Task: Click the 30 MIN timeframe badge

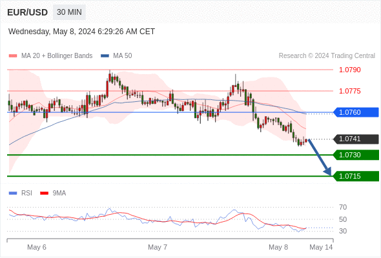Action: coord(69,12)
